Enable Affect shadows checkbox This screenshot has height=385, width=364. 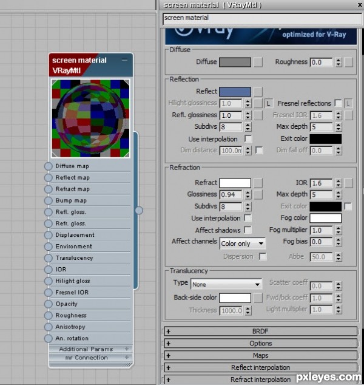248,230
